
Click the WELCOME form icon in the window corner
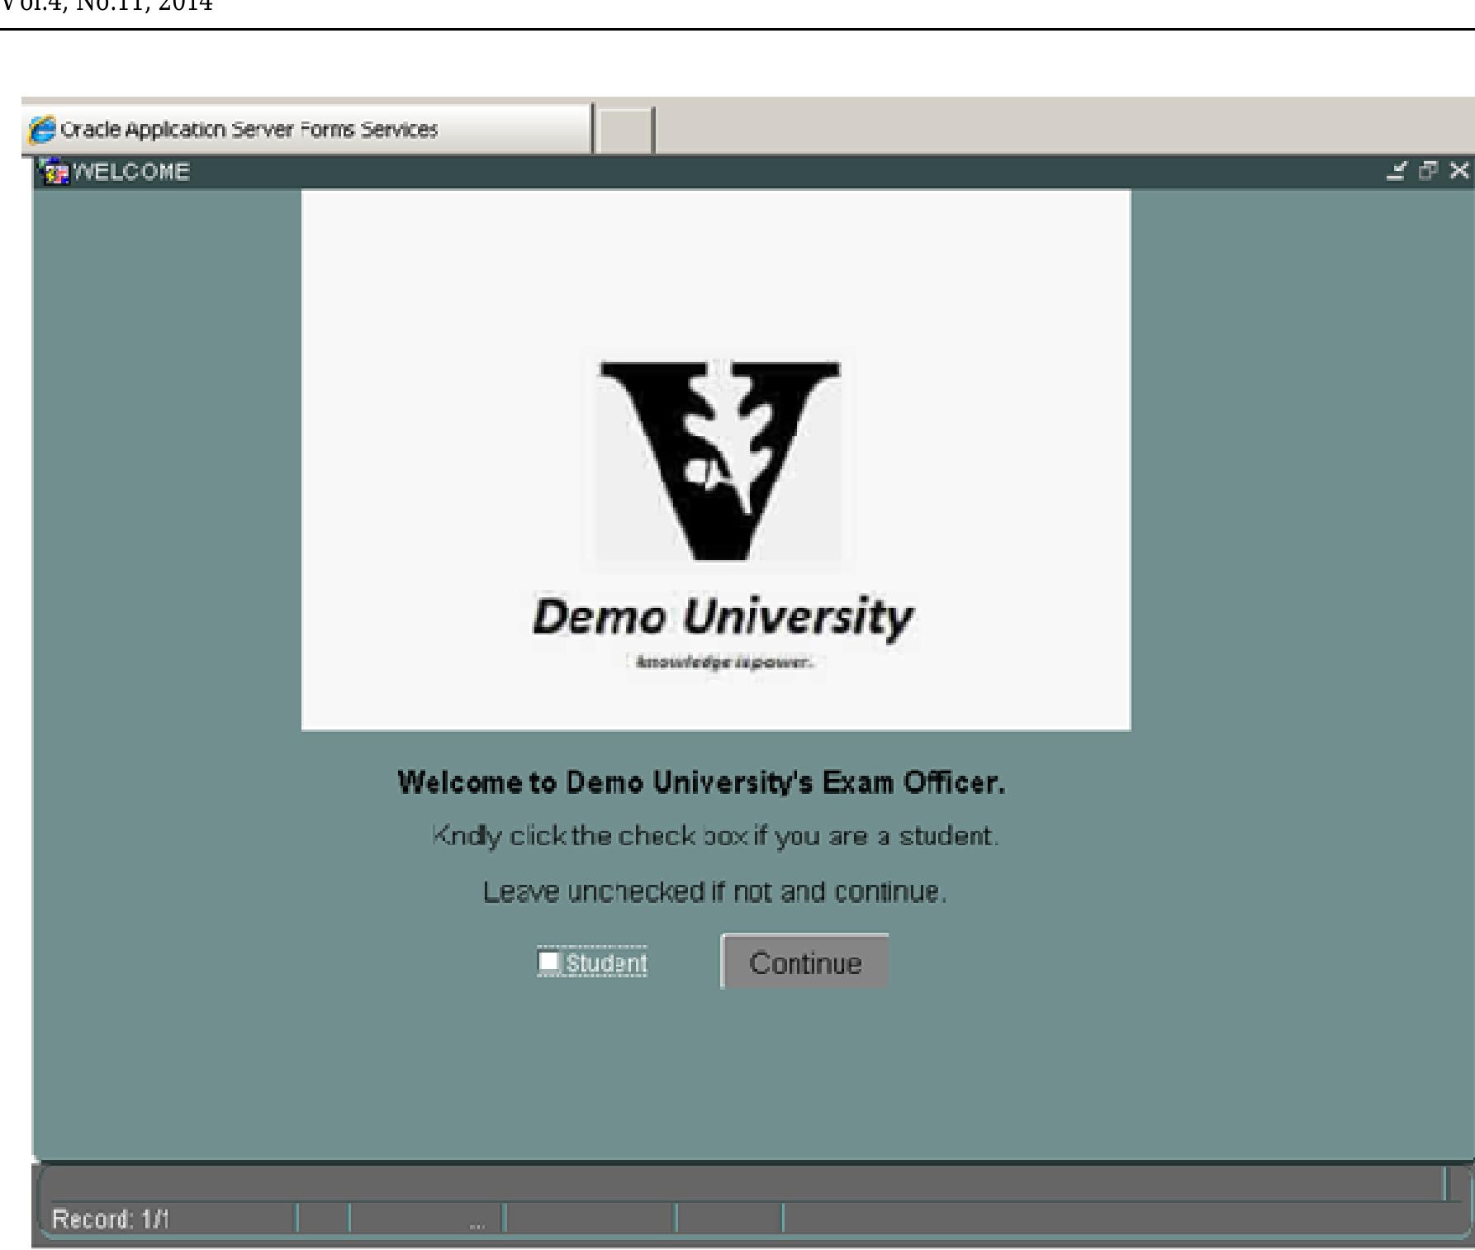[56, 171]
